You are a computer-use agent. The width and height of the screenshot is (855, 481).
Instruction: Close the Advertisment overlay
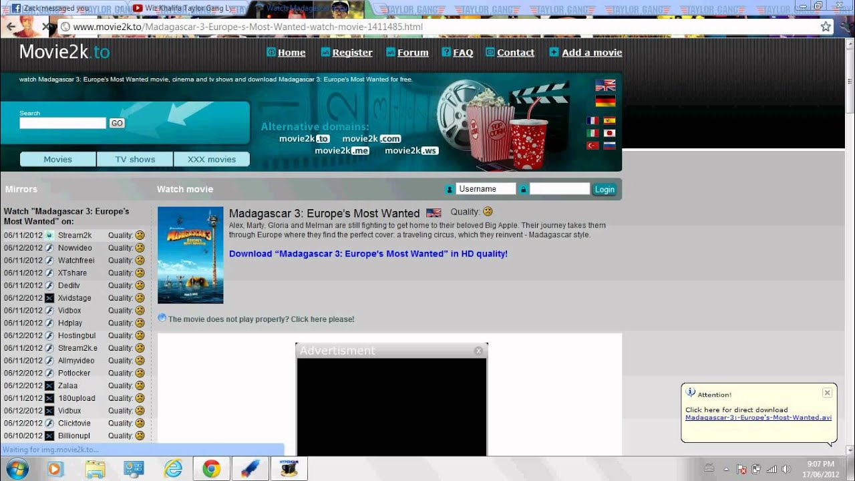click(478, 351)
